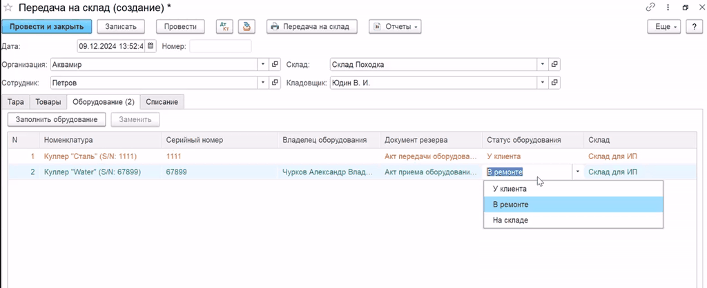Expand the Организация dropdown list

tap(263, 65)
